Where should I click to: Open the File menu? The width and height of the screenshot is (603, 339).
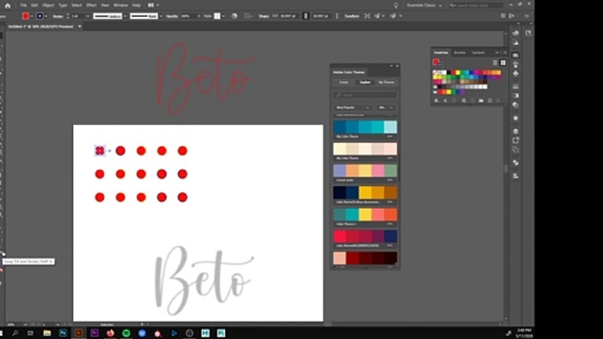tap(23, 5)
